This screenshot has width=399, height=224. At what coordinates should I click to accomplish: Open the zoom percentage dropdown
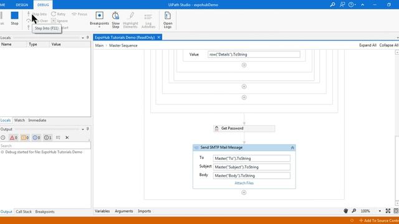(x=380, y=211)
